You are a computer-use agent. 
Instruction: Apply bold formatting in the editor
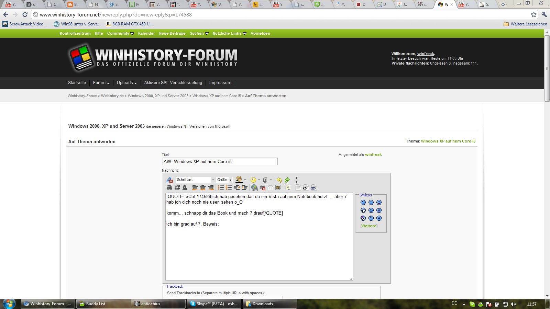(169, 187)
